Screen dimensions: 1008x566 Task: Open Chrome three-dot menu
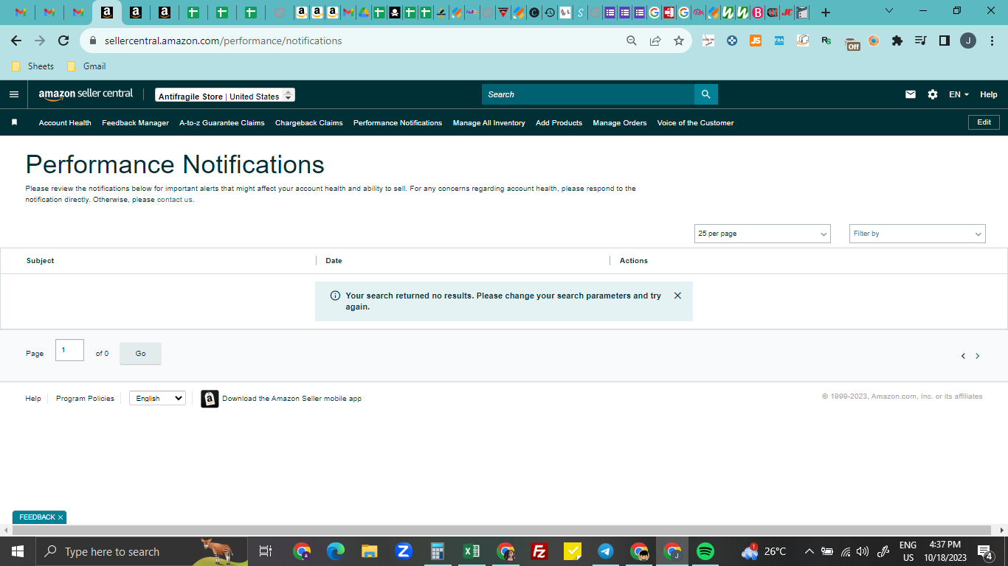(991, 41)
